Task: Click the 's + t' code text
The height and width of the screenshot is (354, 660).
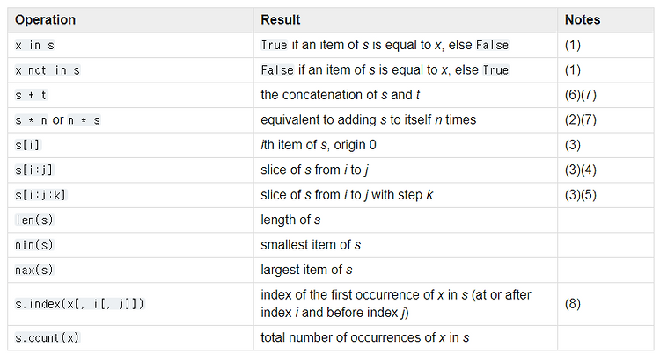Action: (x=31, y=96)
